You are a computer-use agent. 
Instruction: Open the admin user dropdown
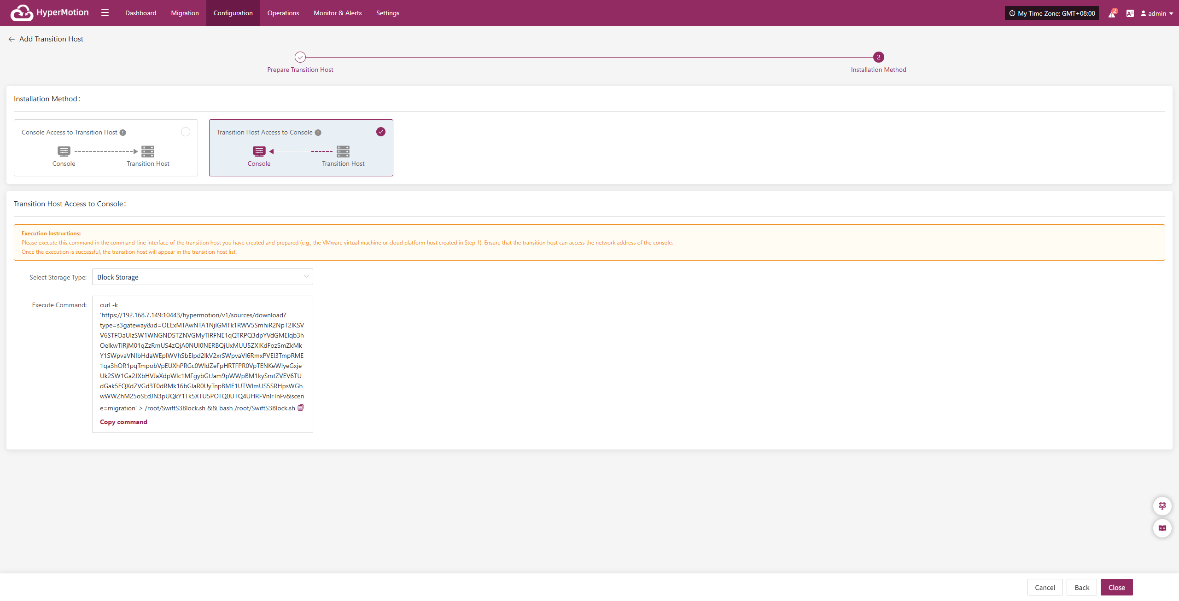pos(1157,13)
